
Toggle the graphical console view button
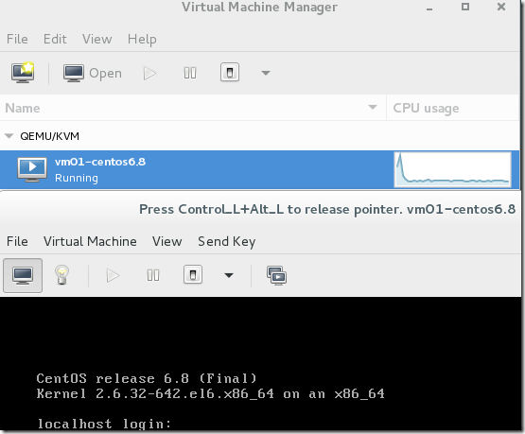(23, 275)
